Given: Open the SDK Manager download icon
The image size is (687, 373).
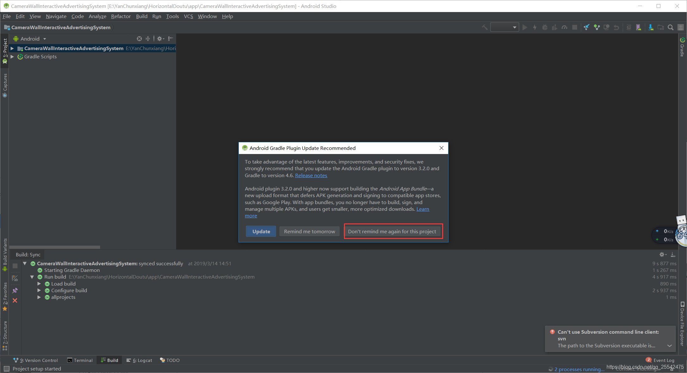Looking at the screenshot, I should point(651,27).
